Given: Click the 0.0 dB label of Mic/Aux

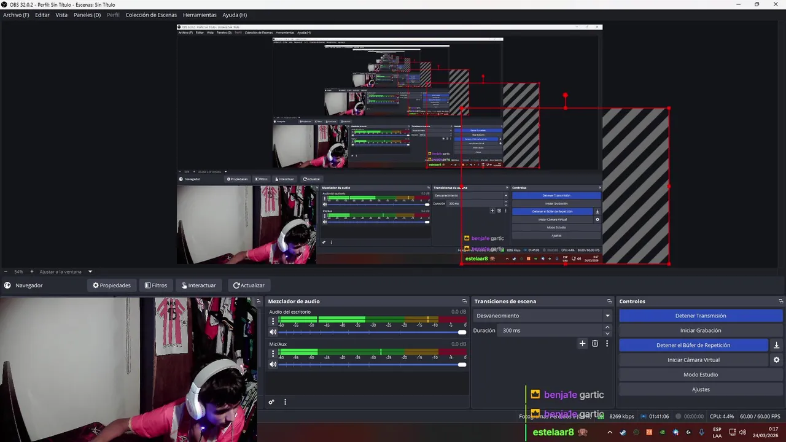Looking at the screenshot, I should 459,344.
